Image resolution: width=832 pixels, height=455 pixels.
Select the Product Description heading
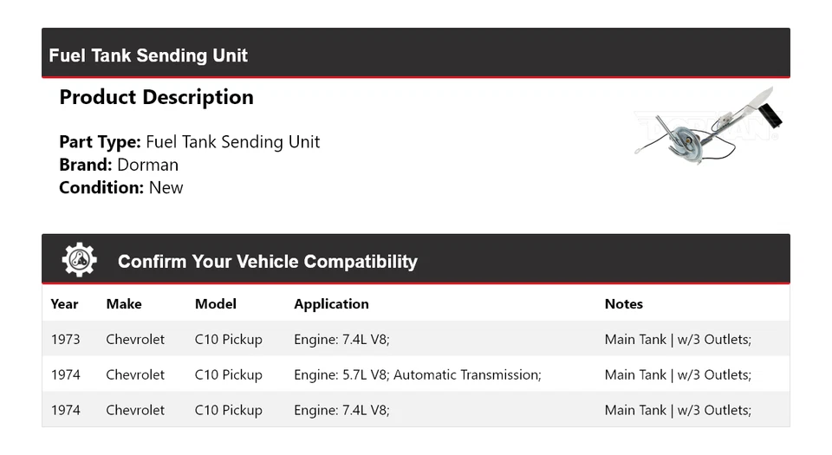(156, 97)
